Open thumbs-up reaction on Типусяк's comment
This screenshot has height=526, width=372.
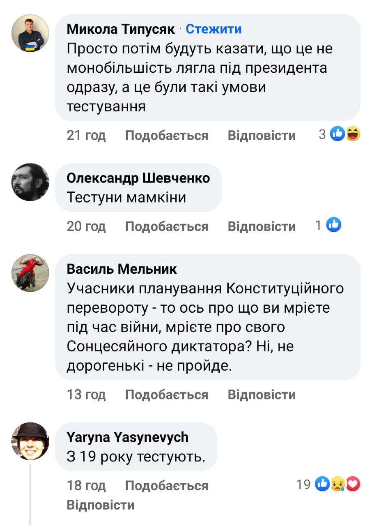tap(338, 134)
